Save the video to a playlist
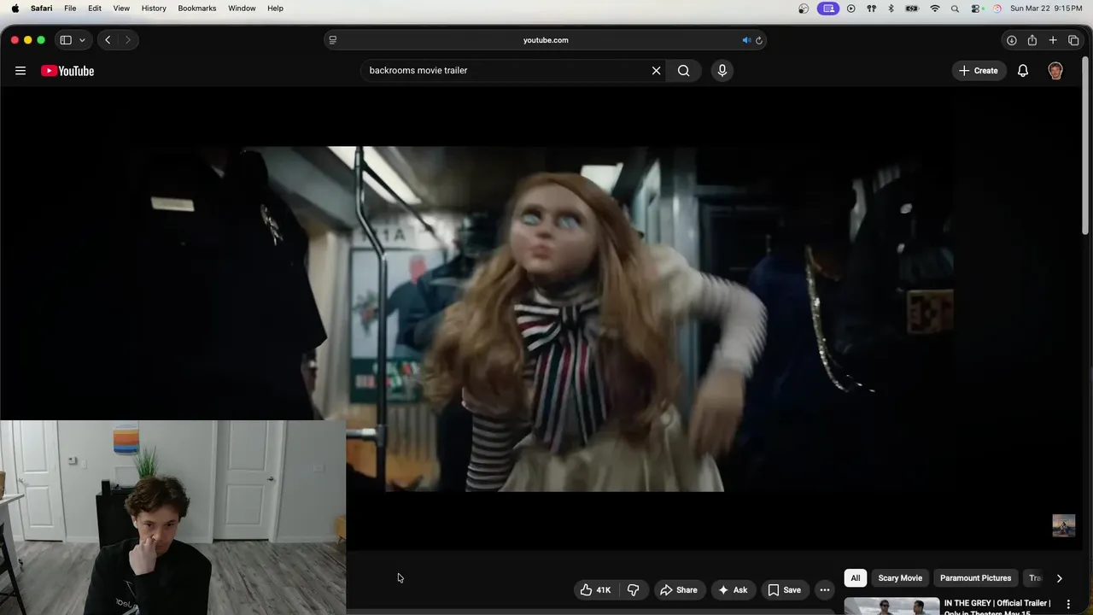Image resolution: width=1093 pixels, height=615 pixels. click(784, 590)
